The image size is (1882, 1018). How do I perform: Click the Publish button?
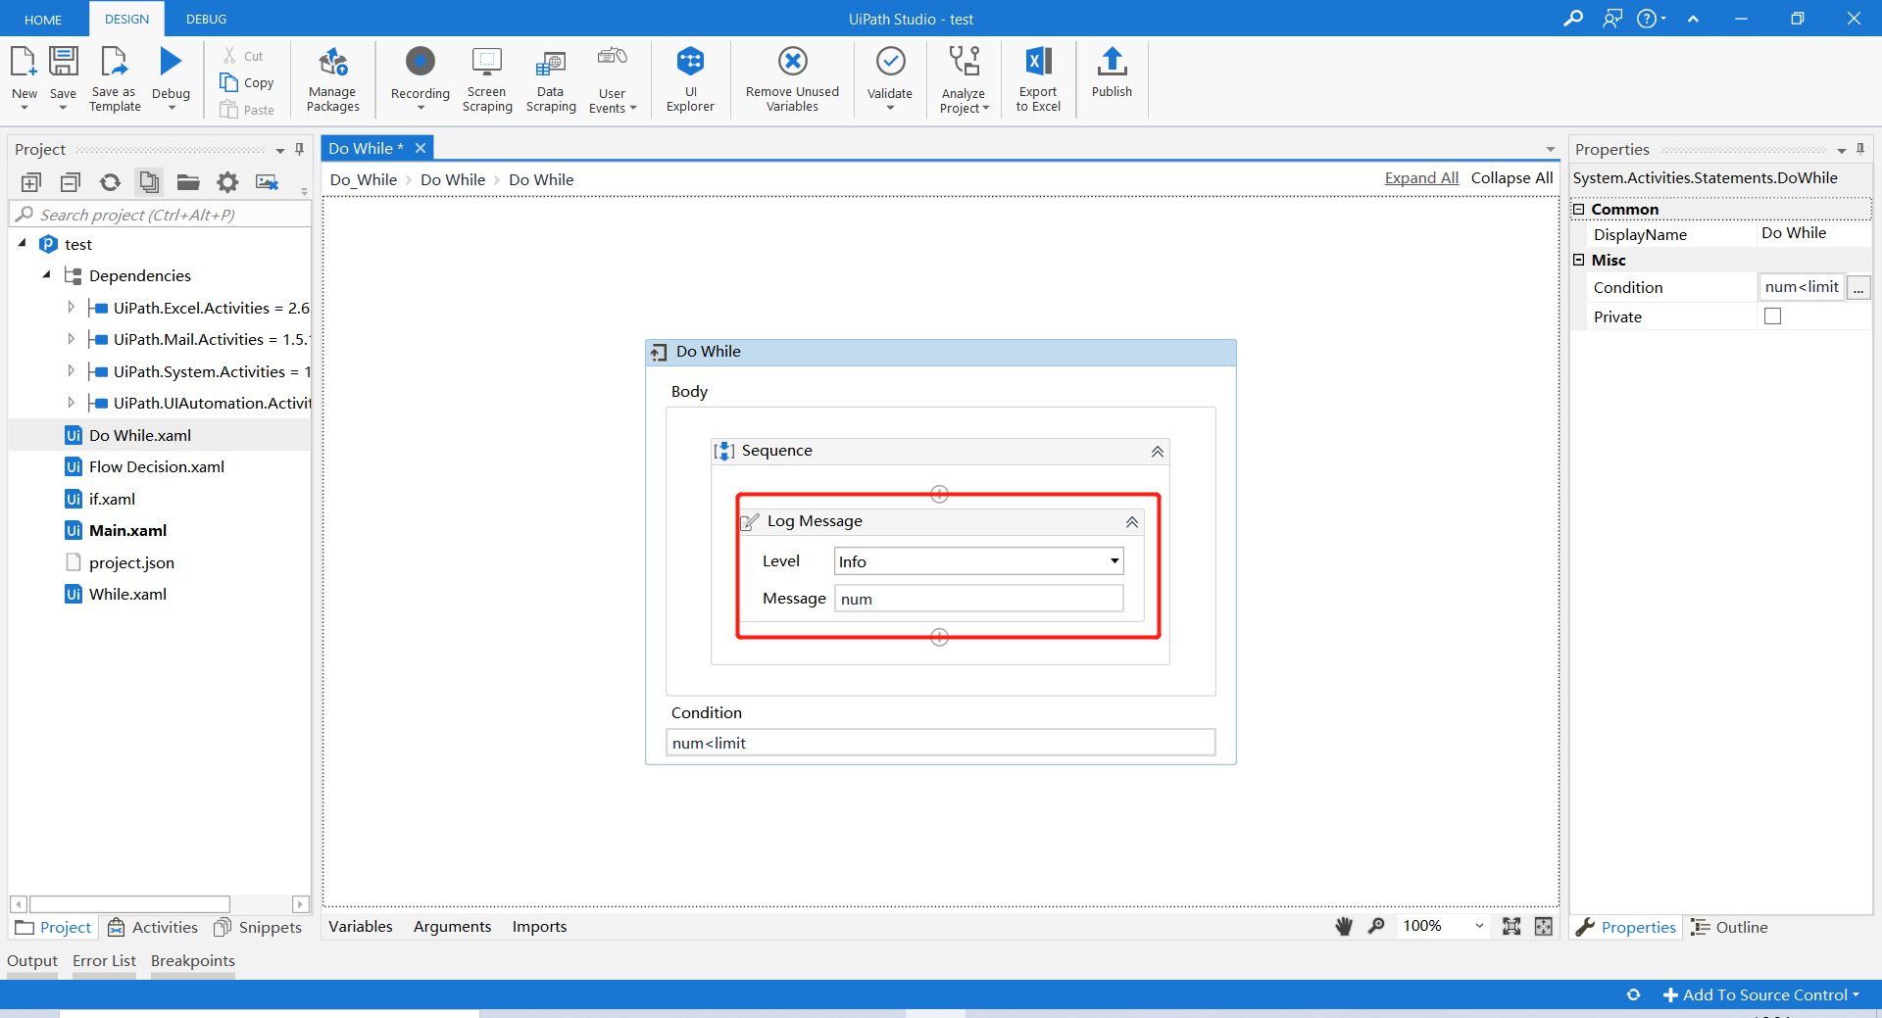[1111, 78]
